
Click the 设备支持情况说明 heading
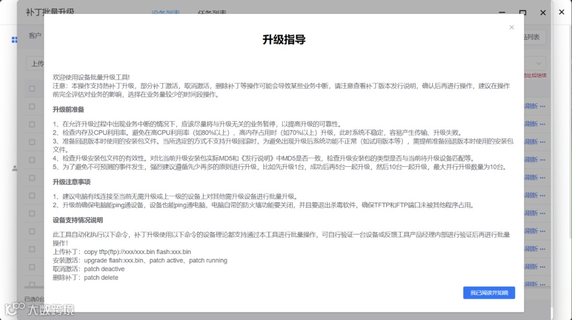(78, 220)
